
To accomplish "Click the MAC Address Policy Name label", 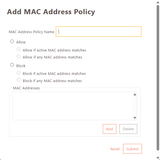I will (x=31, y=32).
